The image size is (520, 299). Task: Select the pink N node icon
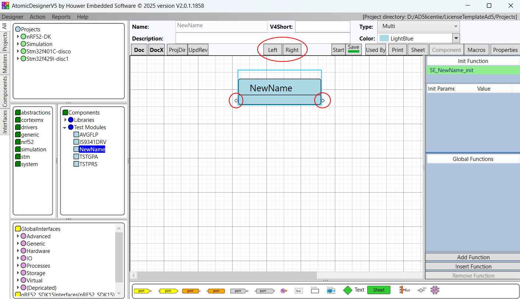(x=283, y=291)
